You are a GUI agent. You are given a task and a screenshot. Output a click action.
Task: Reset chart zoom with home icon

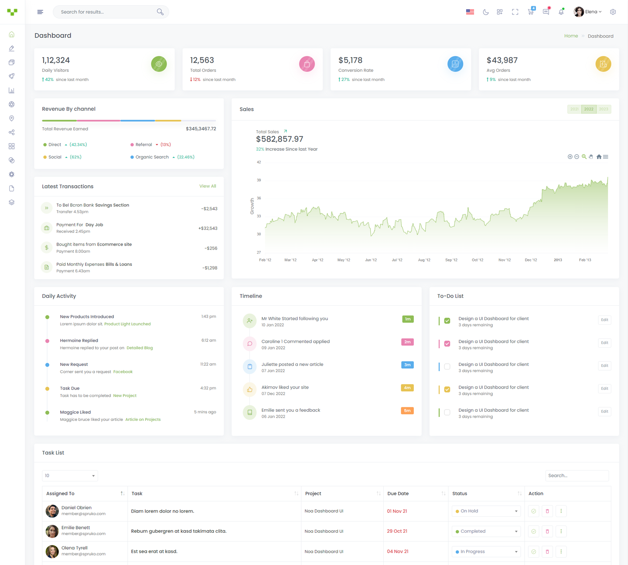(x=599, y=157)
